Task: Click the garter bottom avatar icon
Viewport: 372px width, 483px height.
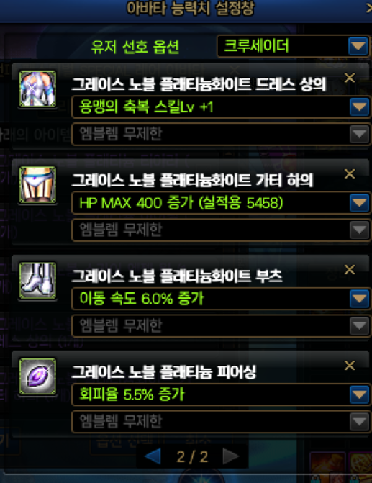Action: pyautogui.click(x=37, y=184)
